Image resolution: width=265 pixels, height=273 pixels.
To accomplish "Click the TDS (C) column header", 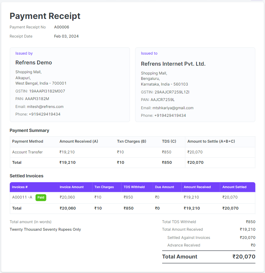I will [169, 141].
